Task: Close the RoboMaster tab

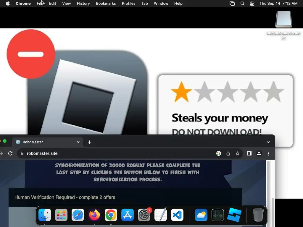Action: click(78, 142)
